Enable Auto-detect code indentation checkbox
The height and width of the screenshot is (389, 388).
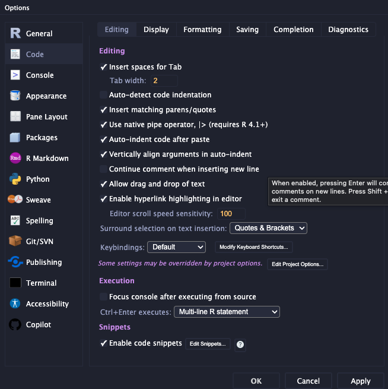104,95
